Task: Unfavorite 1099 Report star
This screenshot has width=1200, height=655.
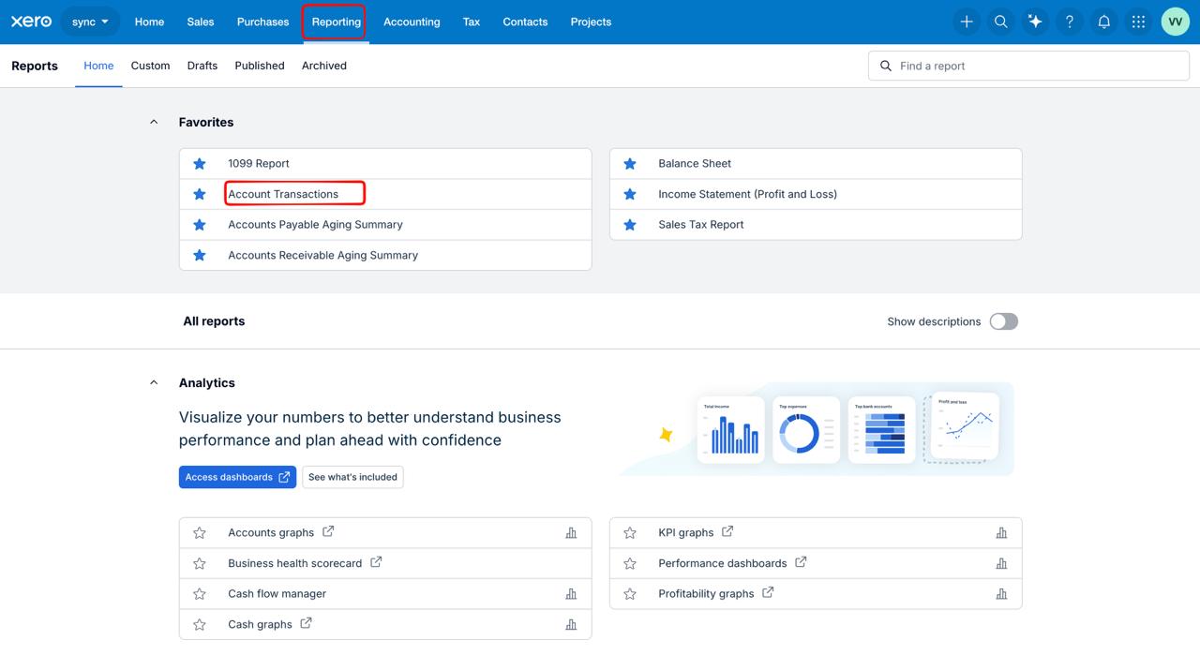Action: [200, 163]
